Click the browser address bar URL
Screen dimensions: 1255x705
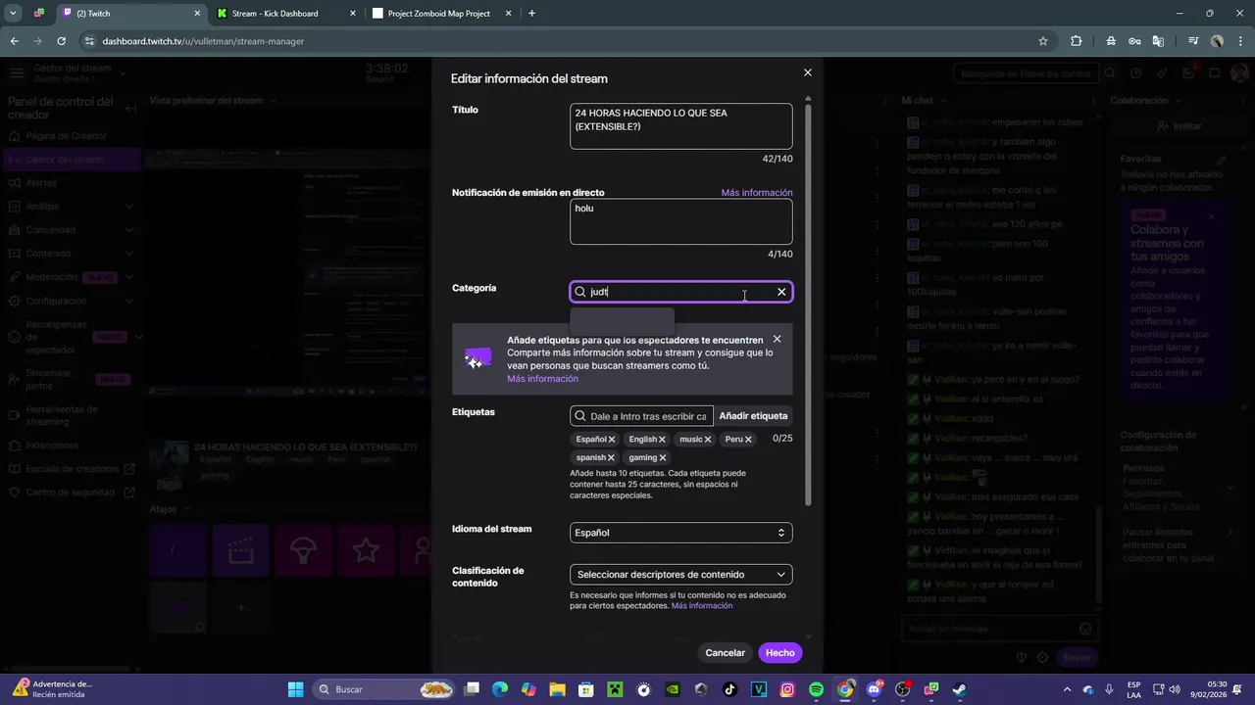click(x=203, y=41)
